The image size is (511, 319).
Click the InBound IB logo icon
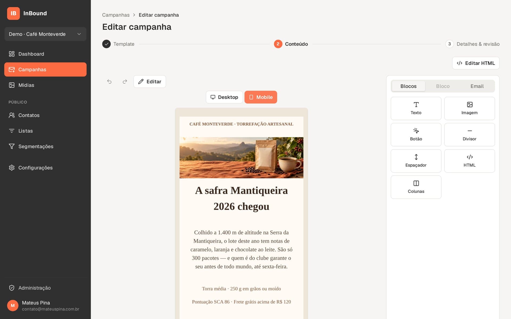point(13,13)
